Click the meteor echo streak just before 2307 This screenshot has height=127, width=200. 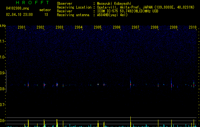[130, 84]
